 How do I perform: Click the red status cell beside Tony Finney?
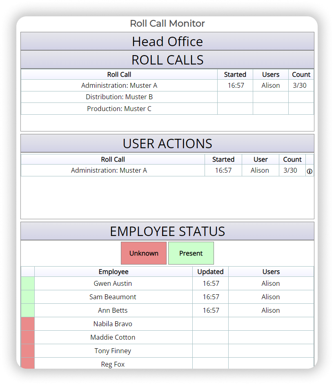[x=27, y=351]
